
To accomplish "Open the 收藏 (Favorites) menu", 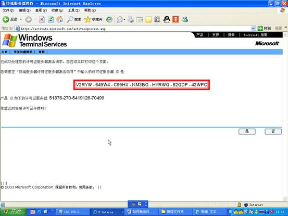I will pyautogui.click(x=57, y=10).
